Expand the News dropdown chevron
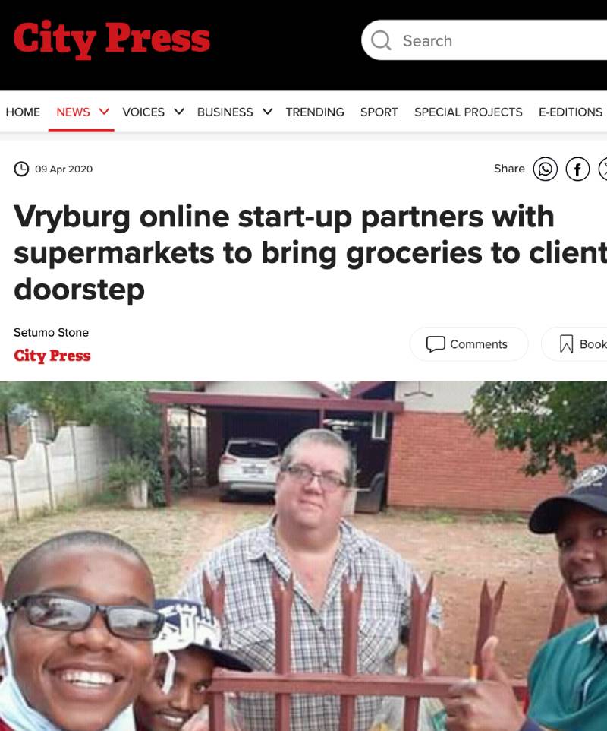The image size is (607, 731). pyautogui.click(x=104, y=112)
